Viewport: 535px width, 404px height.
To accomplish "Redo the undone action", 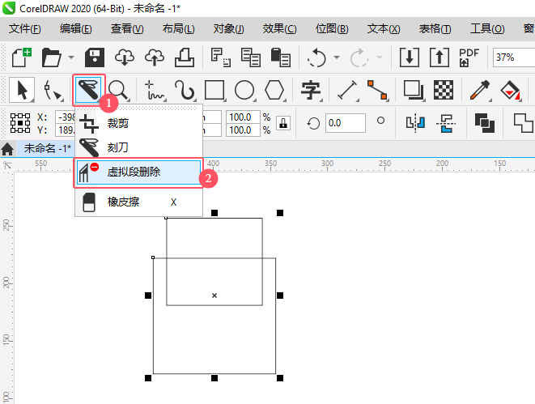I will [x=359, y=57].
